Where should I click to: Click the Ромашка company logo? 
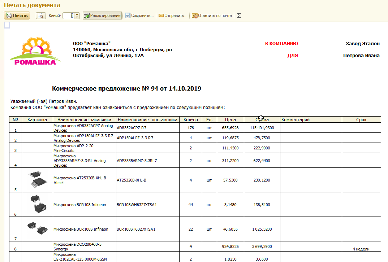pos(35,51)
